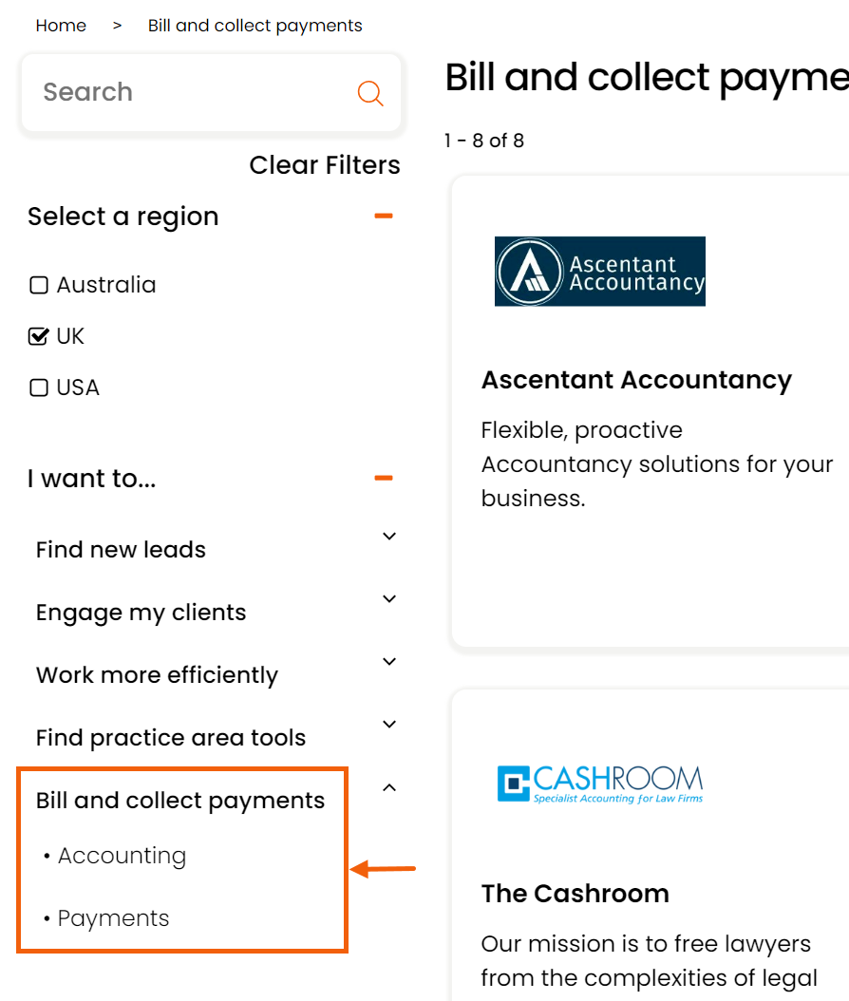
Task: Select the Accounting subcategory
Action: [x=122, y=856]
